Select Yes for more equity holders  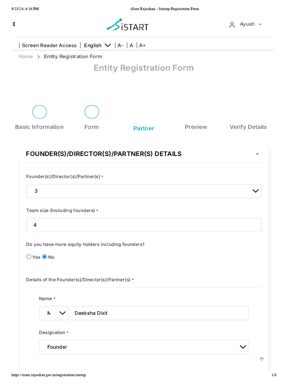click(x=29, y=256)
